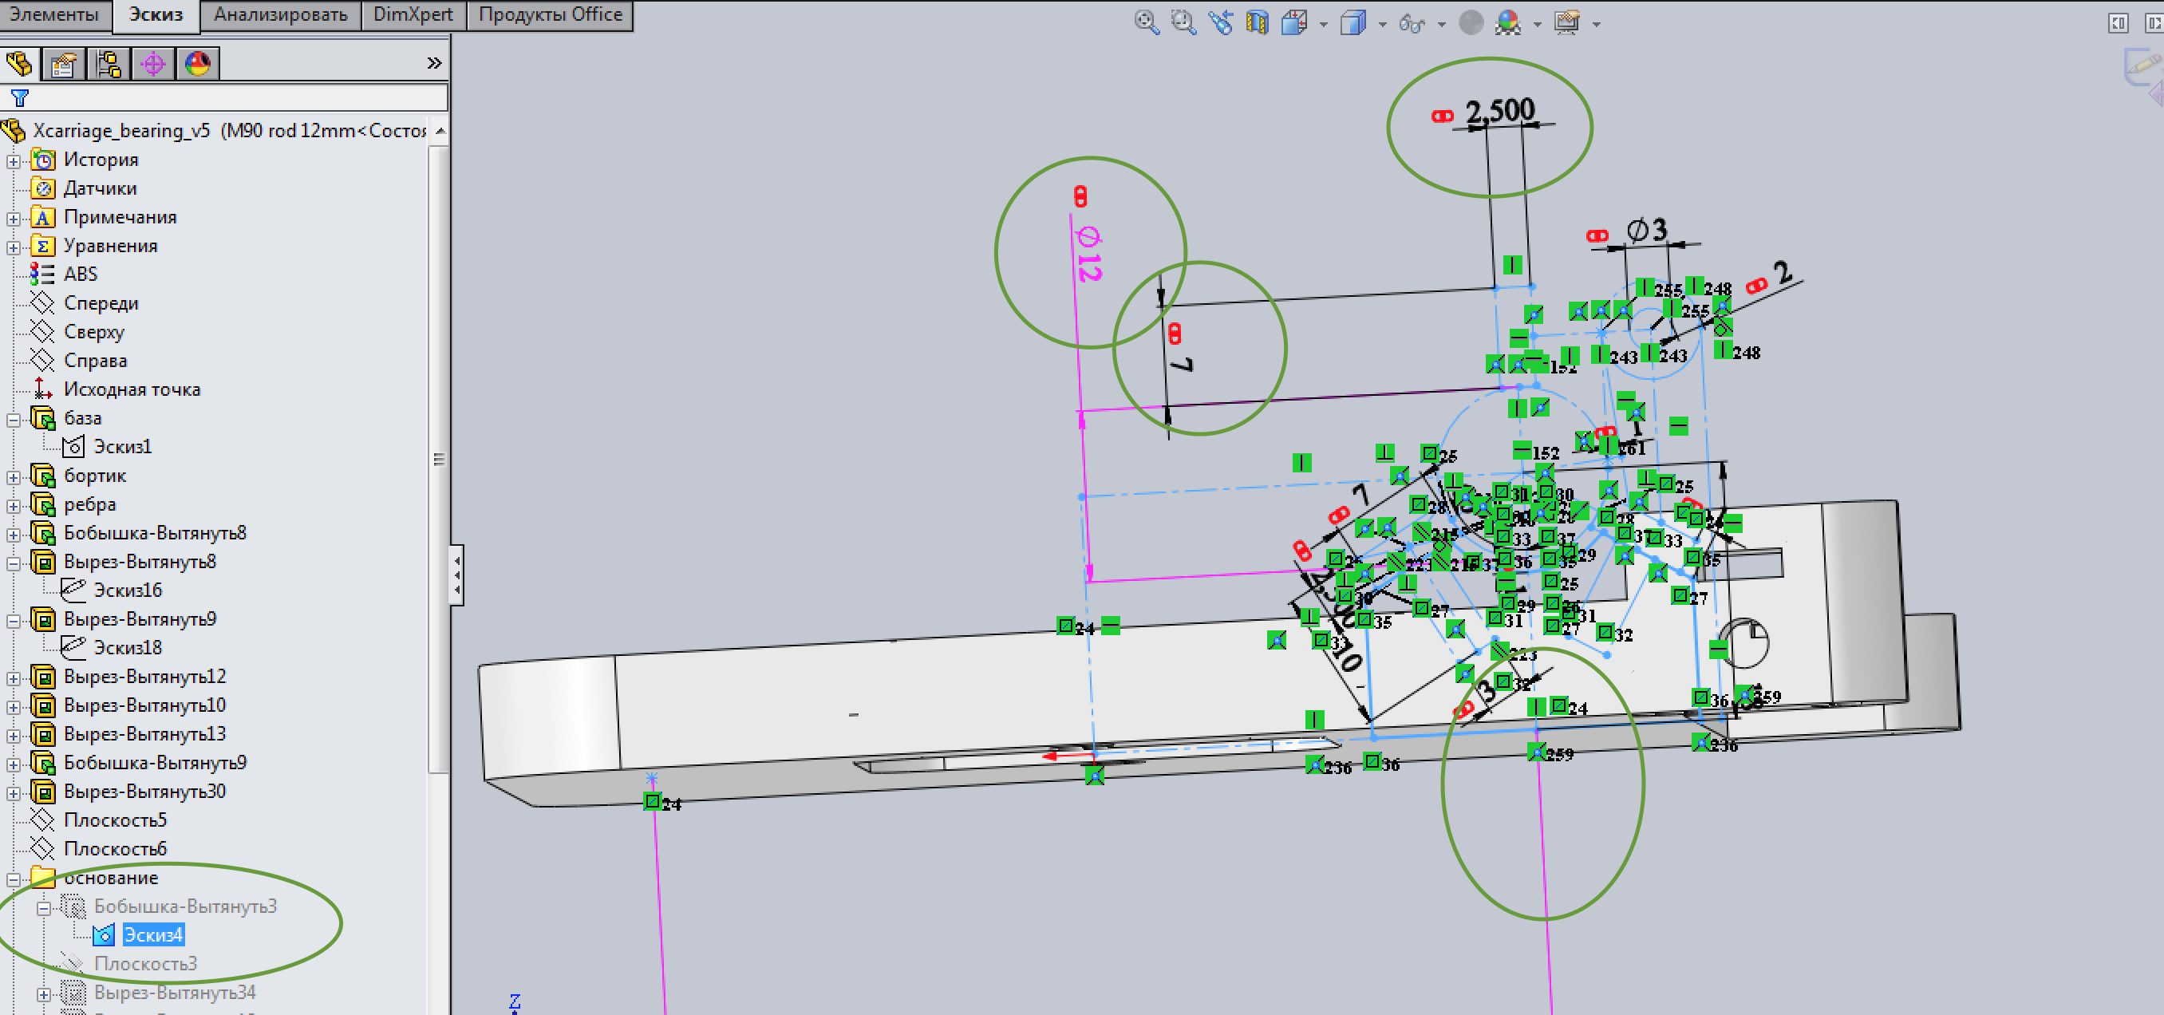Open the DimXpert tab
2164x1015 pixels.
coord(413,15)
